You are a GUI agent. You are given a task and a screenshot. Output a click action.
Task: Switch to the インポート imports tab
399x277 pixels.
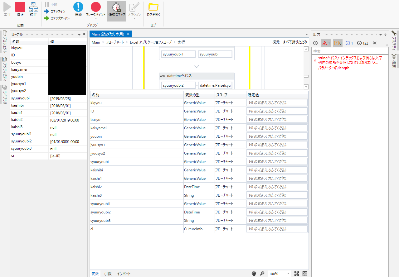pos(124,274)
